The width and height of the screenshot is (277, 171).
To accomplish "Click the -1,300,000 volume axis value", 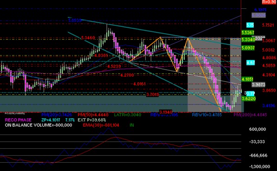I will [259, 166].
